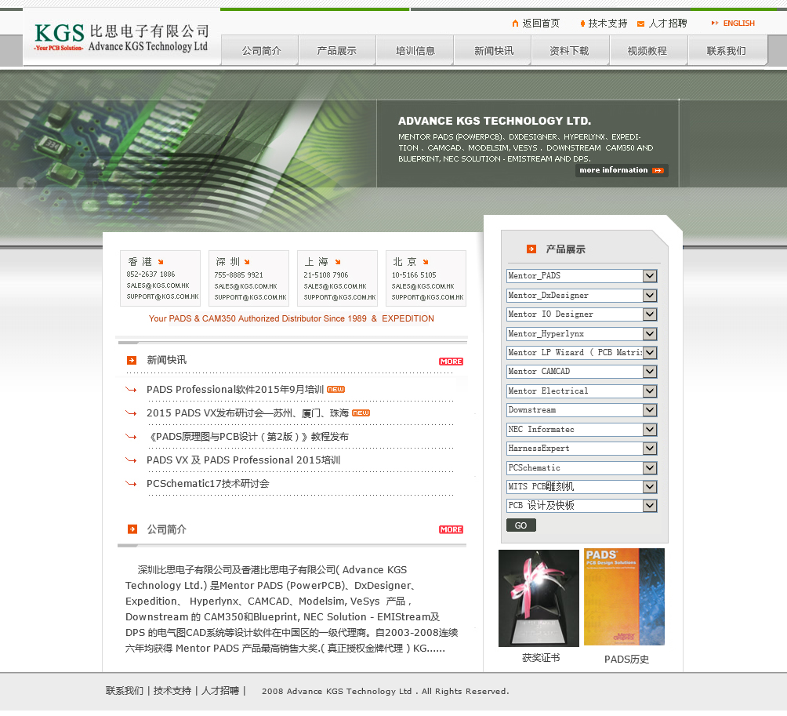
Task: Go to 返回首页 top link
Action: [x=541, y=23]
